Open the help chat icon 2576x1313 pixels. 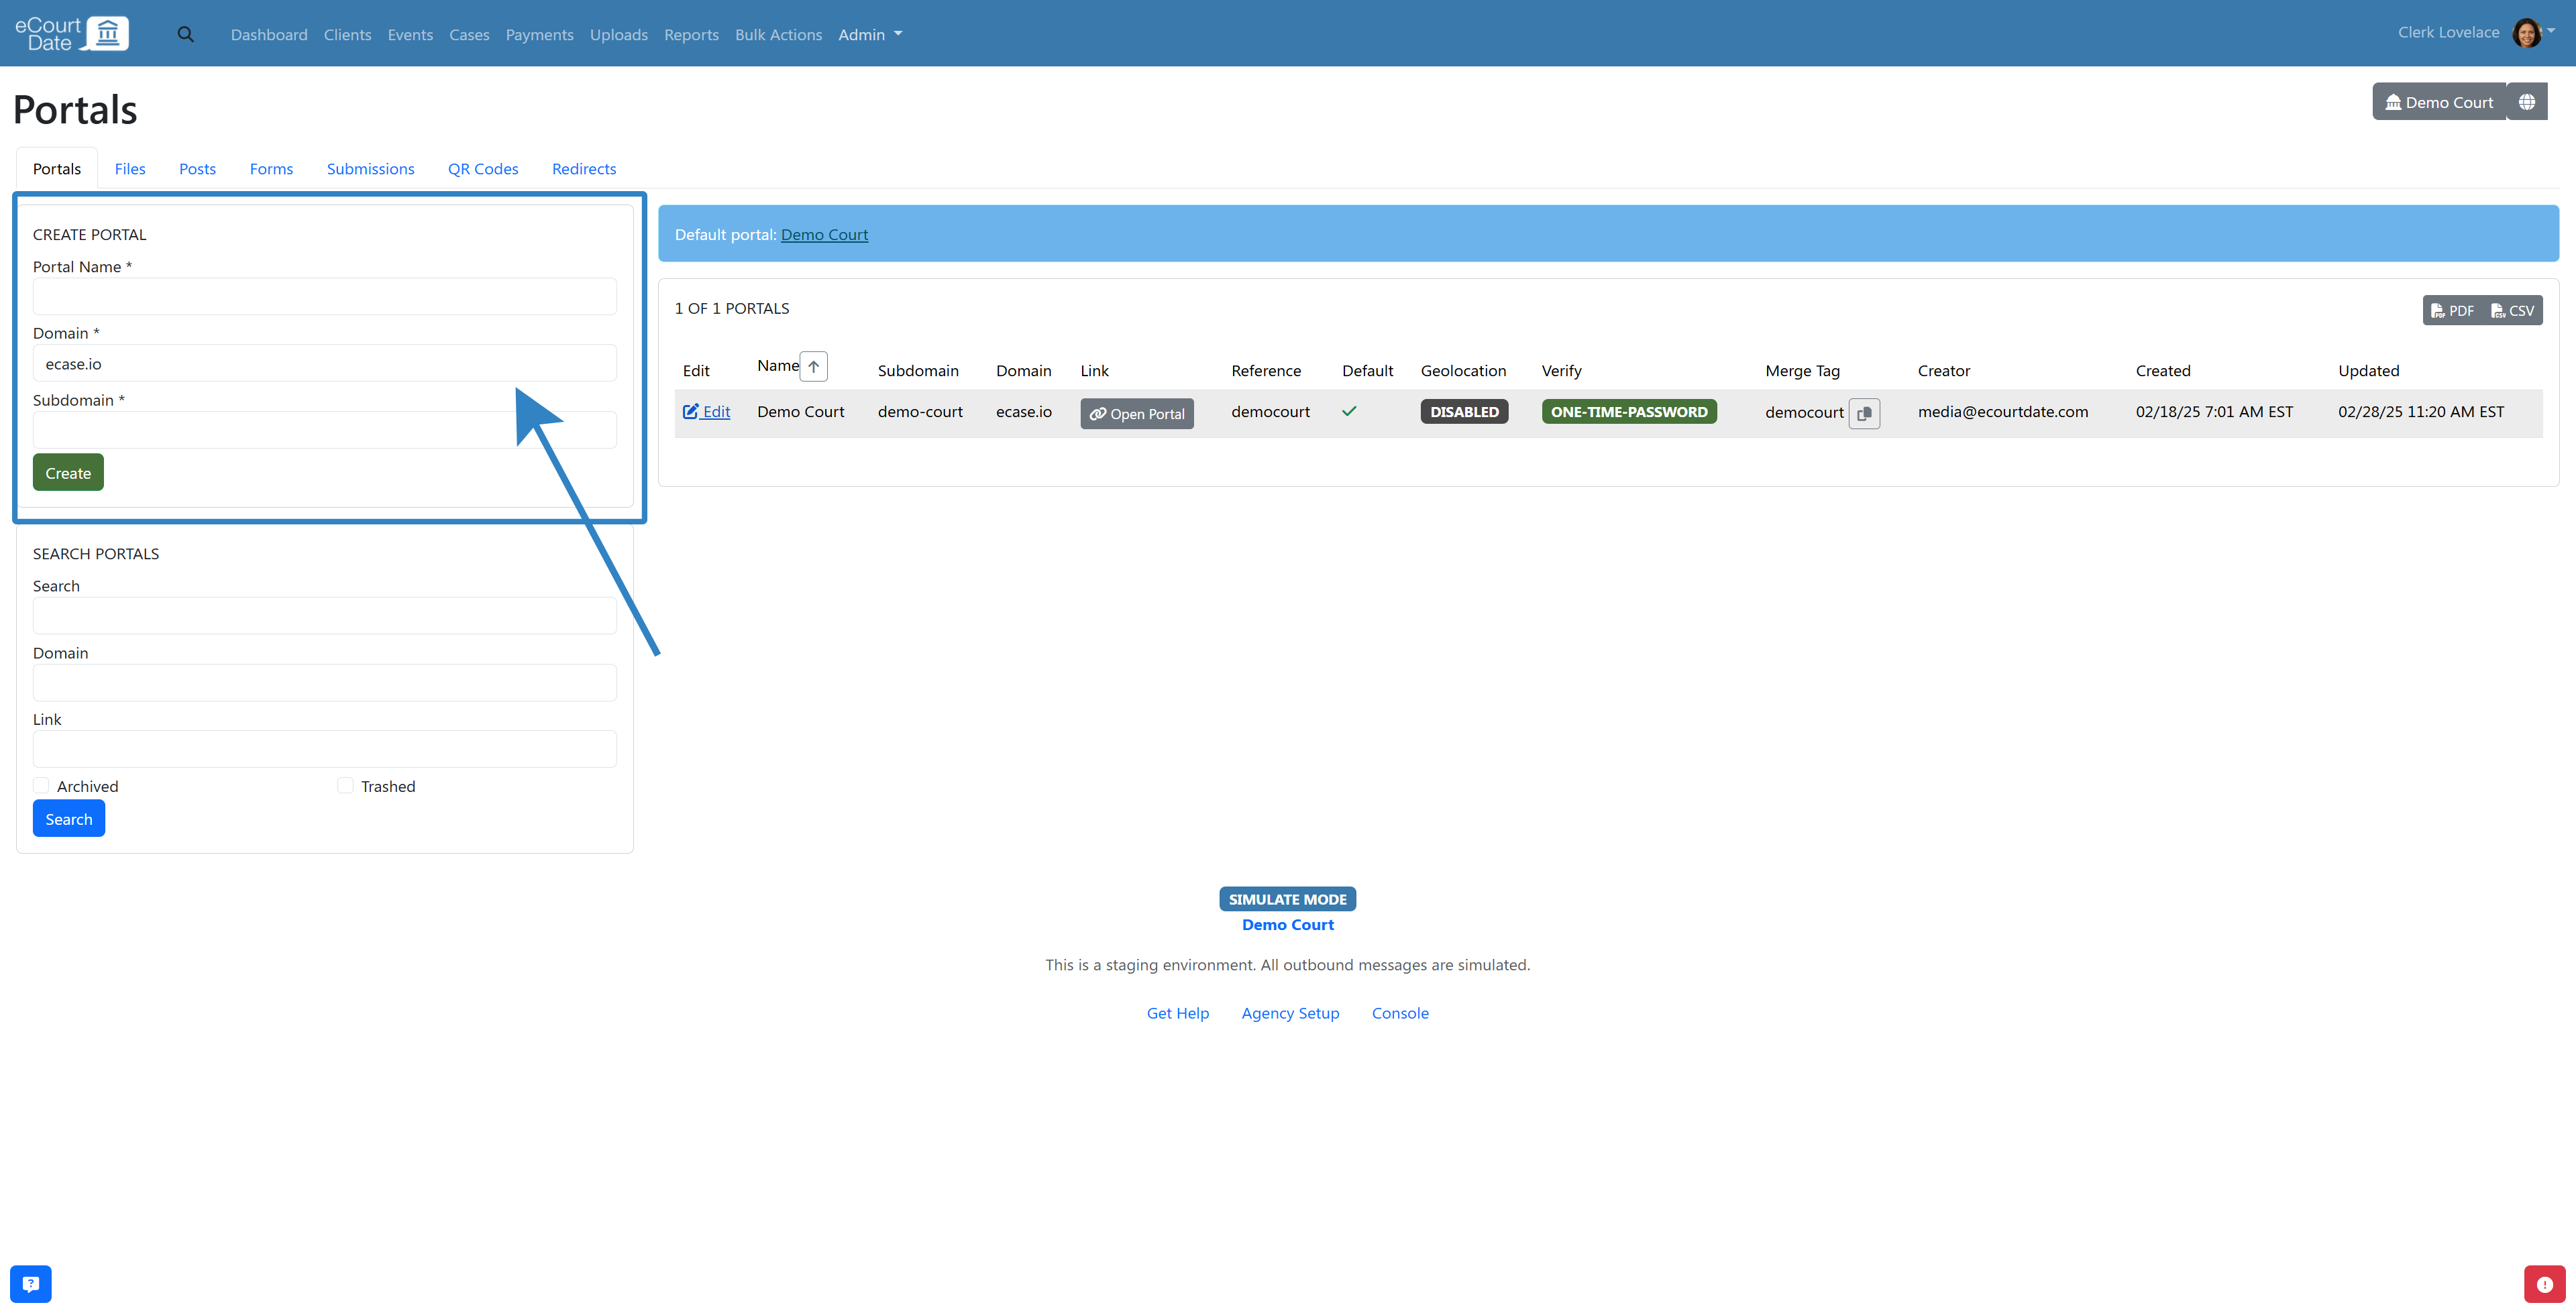click(31, 1284)
